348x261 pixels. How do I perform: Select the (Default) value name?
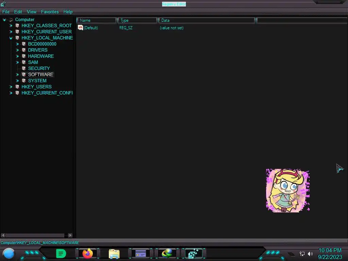pyautogui.click(x=91, y=28)
